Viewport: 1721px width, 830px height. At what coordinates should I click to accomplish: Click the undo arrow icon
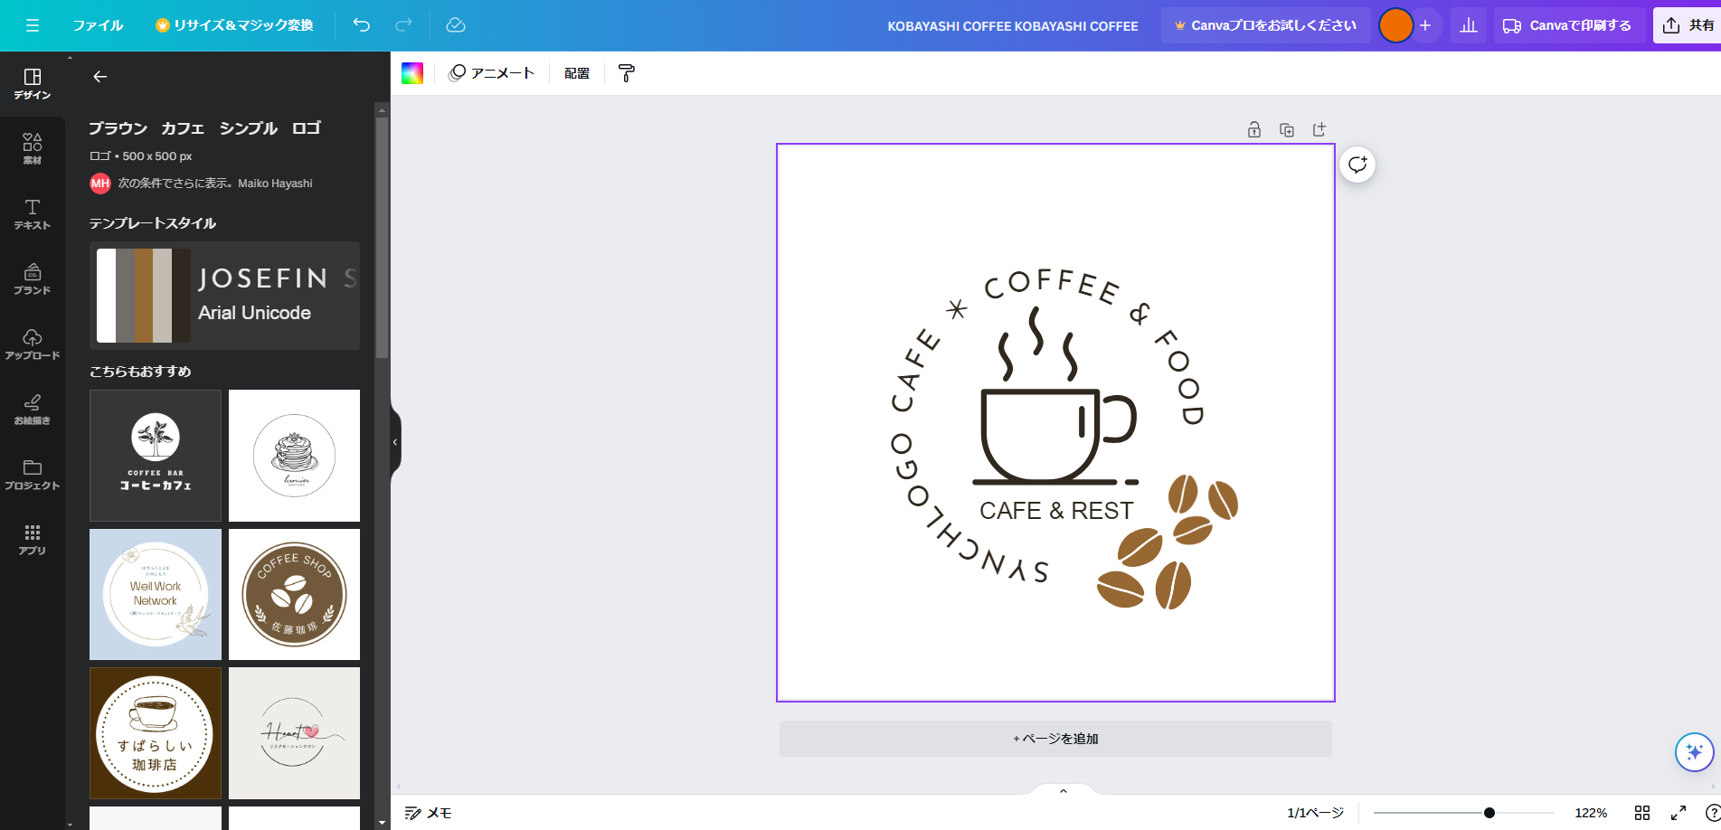pos(361,25)
